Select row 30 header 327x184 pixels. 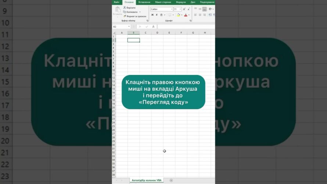pyautogui.click(x=114, y=145)
